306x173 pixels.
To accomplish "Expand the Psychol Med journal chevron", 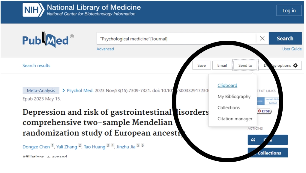I will 64,90.
